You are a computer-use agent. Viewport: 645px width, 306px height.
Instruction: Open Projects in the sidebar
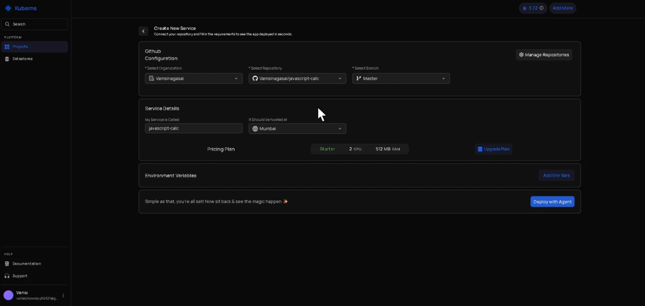point(35,47)
